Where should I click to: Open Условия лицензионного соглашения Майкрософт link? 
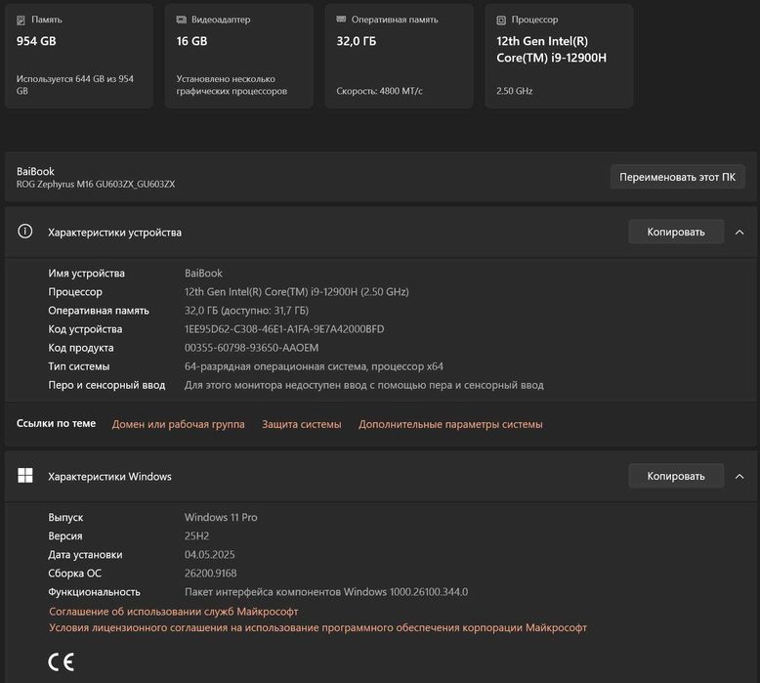point(317,627)
